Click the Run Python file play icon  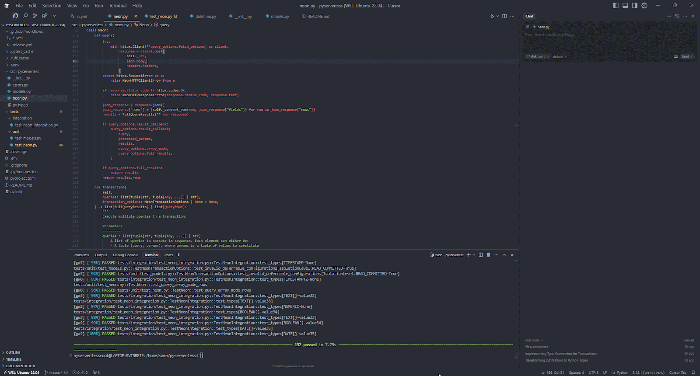click(492, 16)
